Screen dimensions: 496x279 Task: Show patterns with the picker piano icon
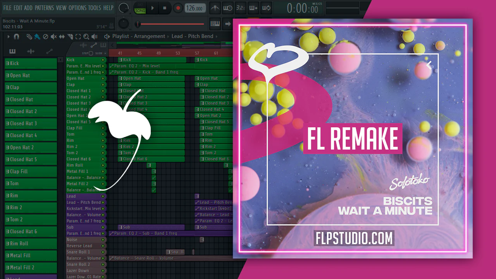coord(12,51)
